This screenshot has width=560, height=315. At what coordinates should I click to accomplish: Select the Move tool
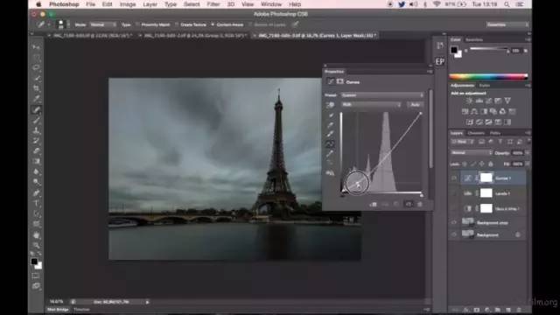point(36,46)
